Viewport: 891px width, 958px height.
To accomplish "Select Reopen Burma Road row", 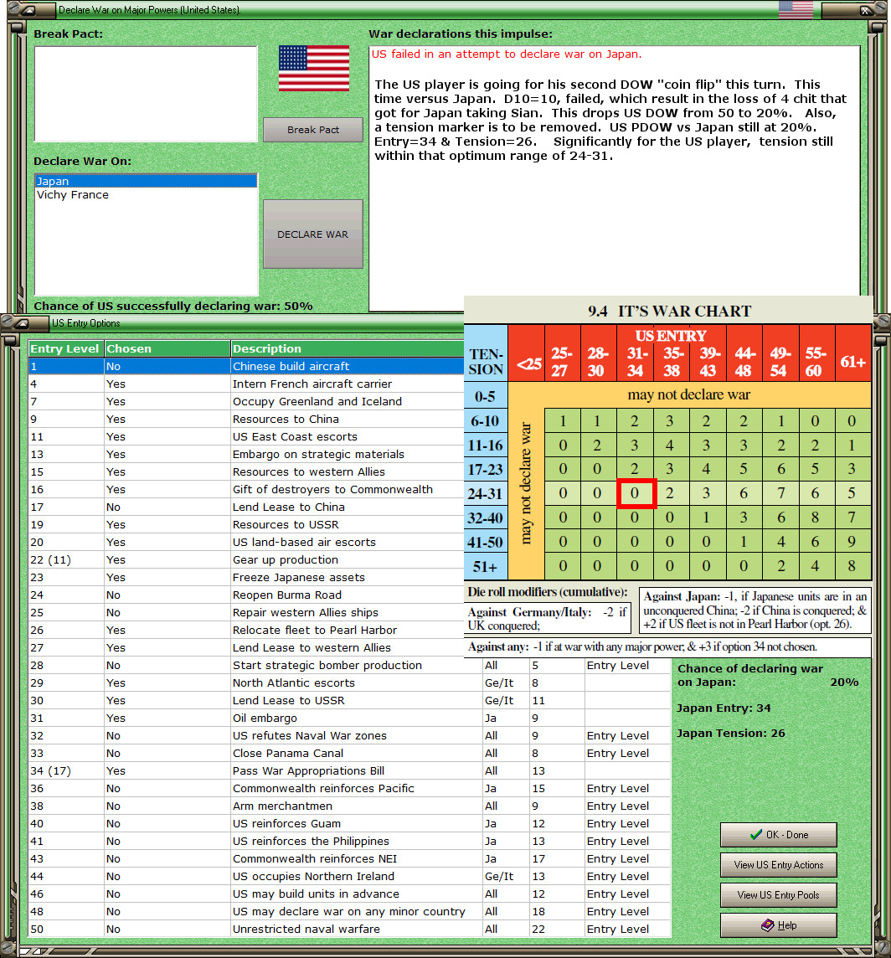I will [x=245, y=595].
